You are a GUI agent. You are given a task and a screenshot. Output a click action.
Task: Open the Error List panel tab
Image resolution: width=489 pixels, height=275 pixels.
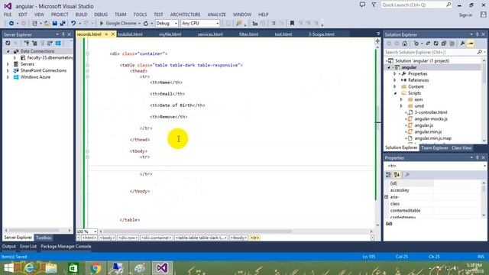point(28,246)
